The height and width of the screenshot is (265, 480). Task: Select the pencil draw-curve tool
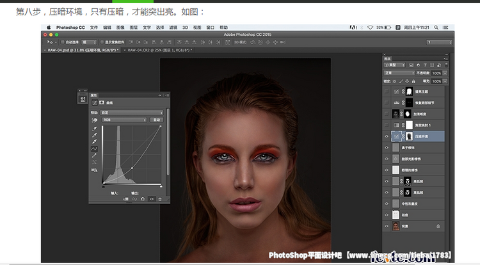[x=95, y=155]
